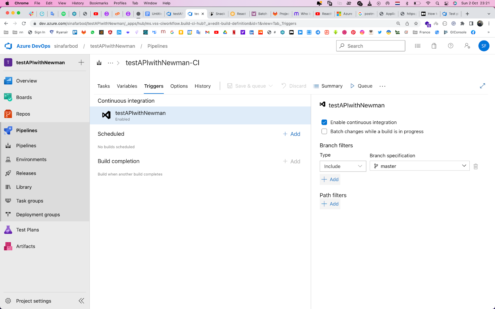Reload the page in Chrome
Viewport: 495px width, 309px height.
point(24,23)
